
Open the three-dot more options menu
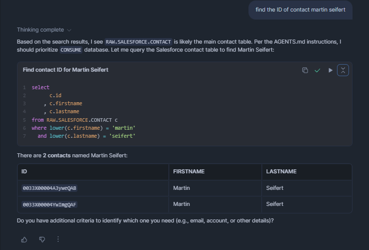click(x=58, y=239)
